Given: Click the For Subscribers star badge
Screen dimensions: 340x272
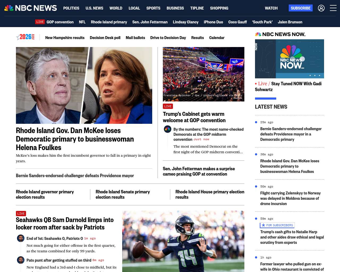Looking at the screenshot, I should (277, 225).
